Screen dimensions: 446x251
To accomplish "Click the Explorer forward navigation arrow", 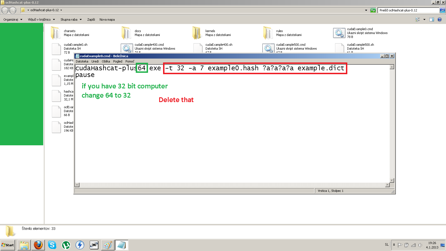I will pyautogui.click(x=13, y=10).
